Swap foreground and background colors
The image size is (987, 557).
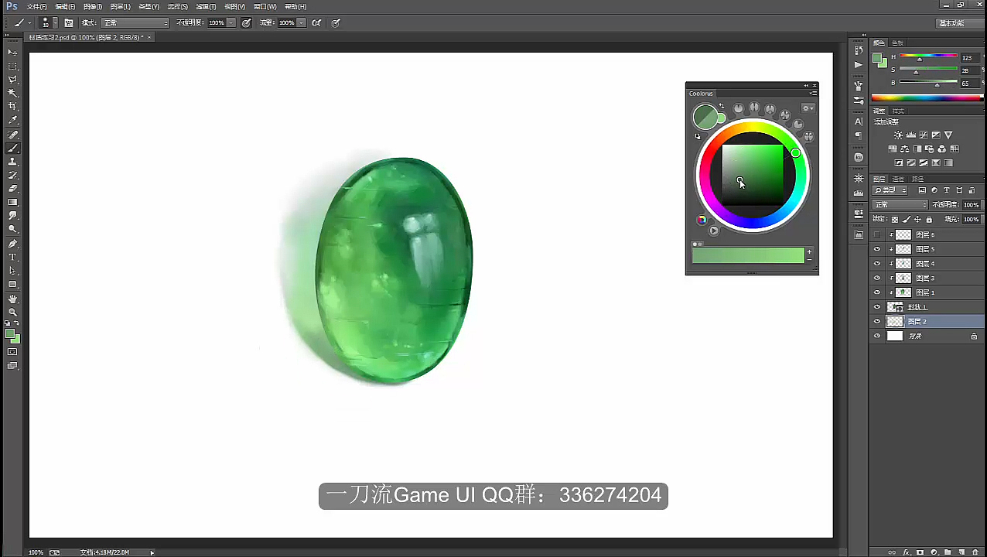(18, 323)
